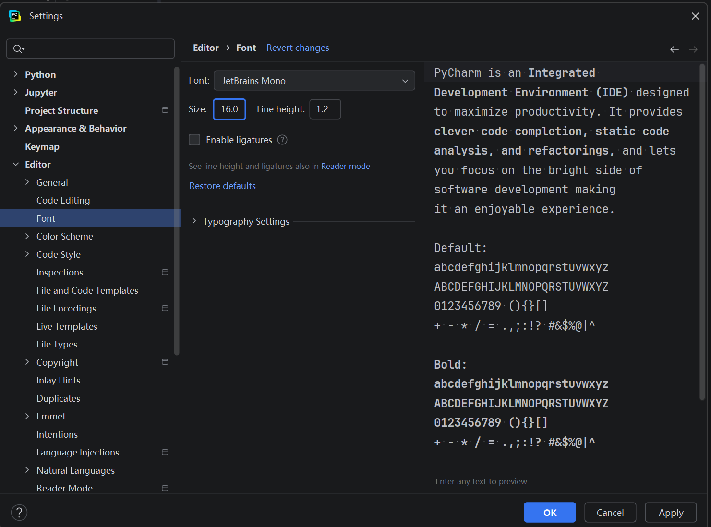Expand the Copyright node
This screenshot has height=527, width=711.
[x=27, y=362]
